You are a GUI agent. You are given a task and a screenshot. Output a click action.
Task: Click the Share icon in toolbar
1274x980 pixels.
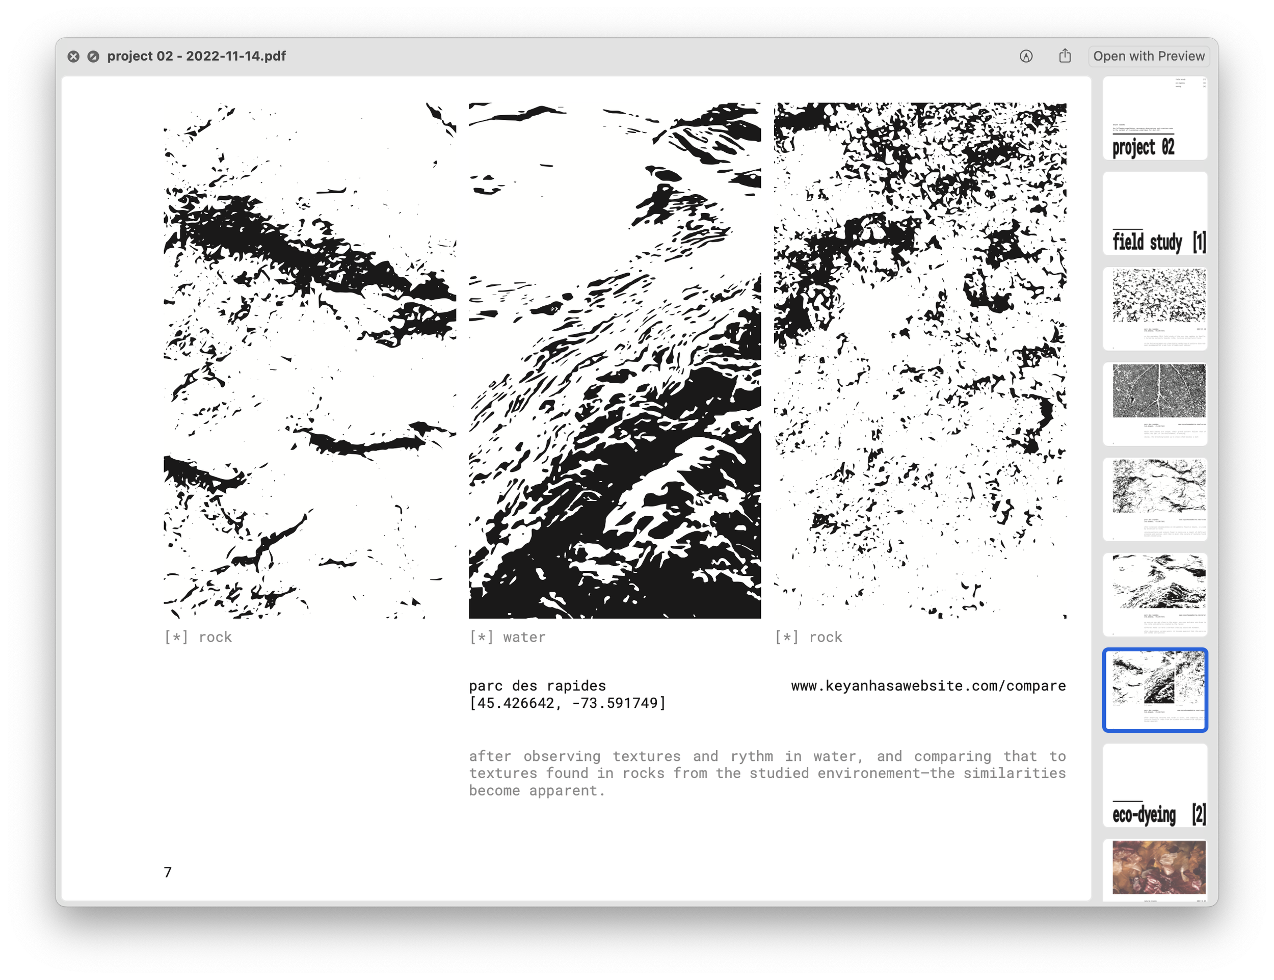1065,56
